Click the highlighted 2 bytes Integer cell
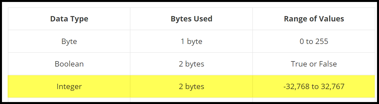The height and width of the screenshot is (104, 379). point(191,86)
